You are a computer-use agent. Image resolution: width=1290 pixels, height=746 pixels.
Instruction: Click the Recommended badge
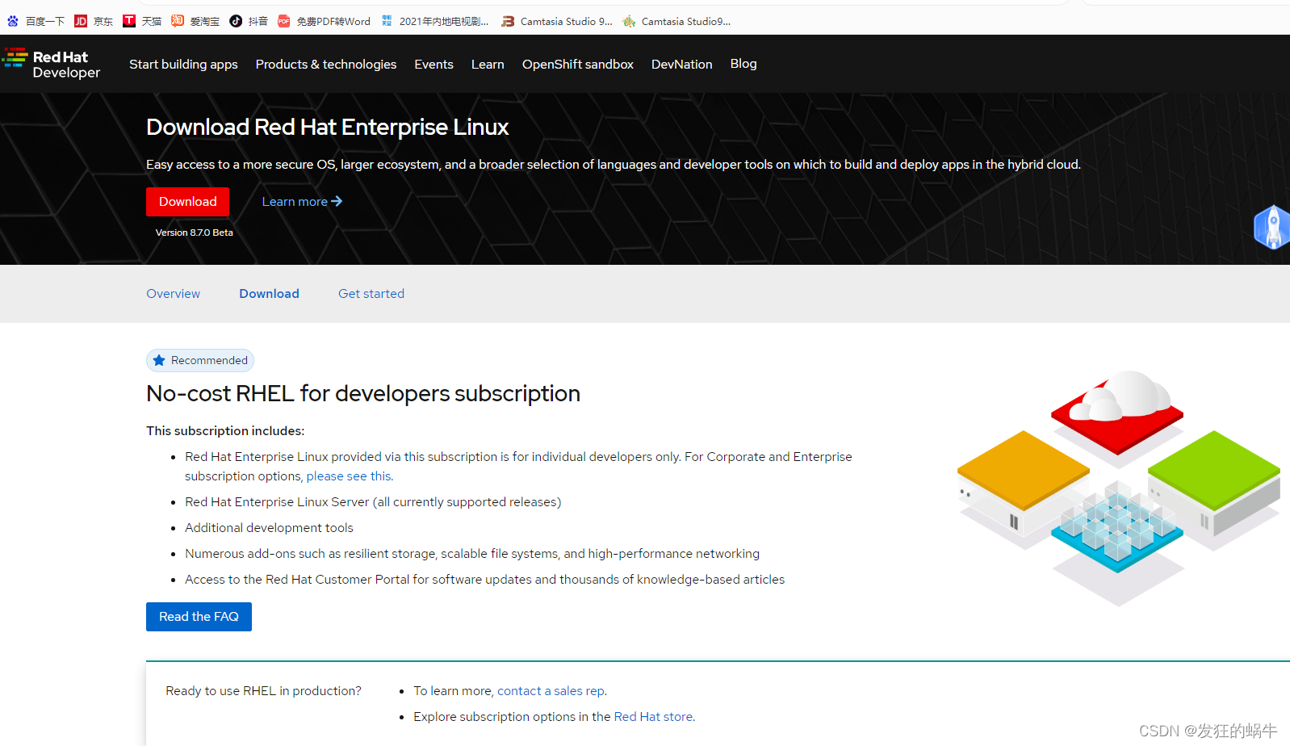[200, 360]
